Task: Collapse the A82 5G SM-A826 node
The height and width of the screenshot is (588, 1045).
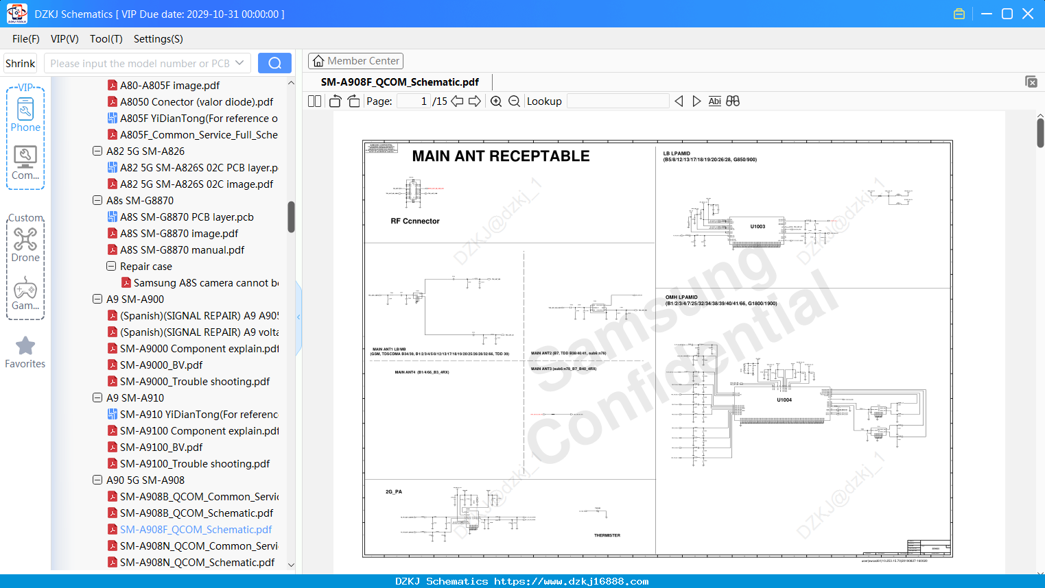Action: coord(97,151)
